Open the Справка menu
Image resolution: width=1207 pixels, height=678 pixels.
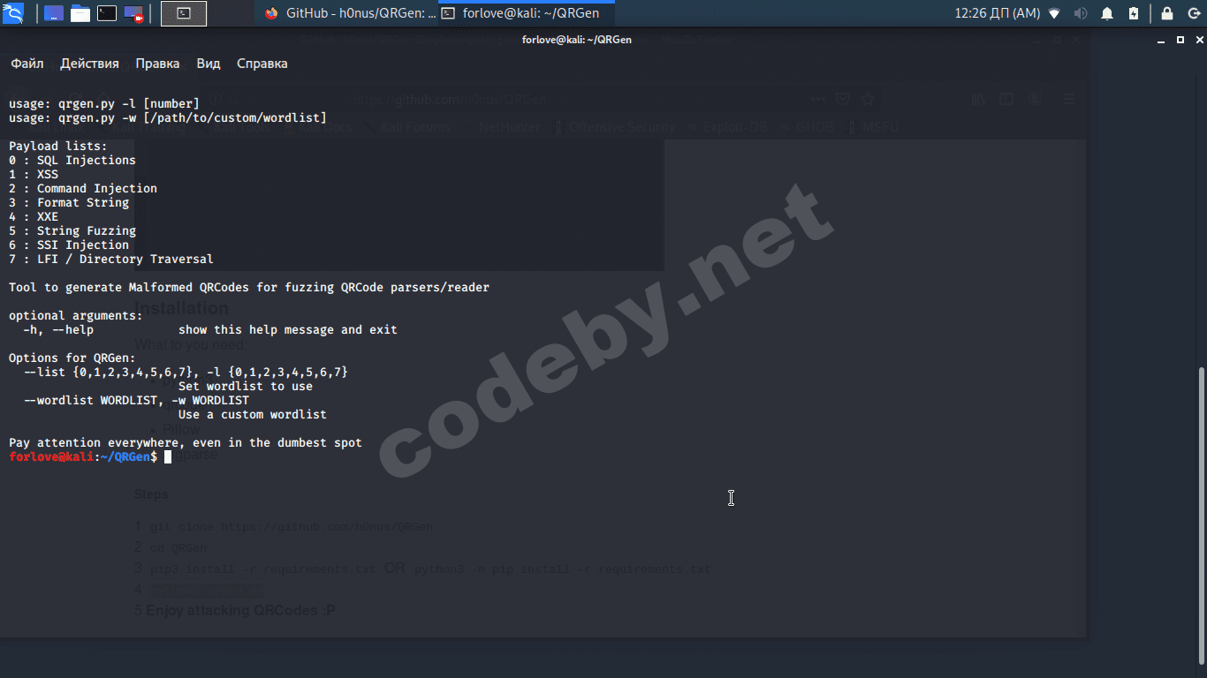click(262, 64)
